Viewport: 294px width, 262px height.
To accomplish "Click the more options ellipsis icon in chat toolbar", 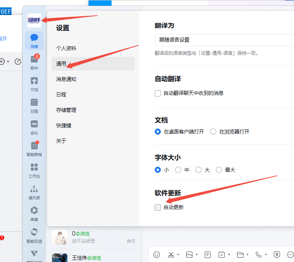I will coord(290,255).
